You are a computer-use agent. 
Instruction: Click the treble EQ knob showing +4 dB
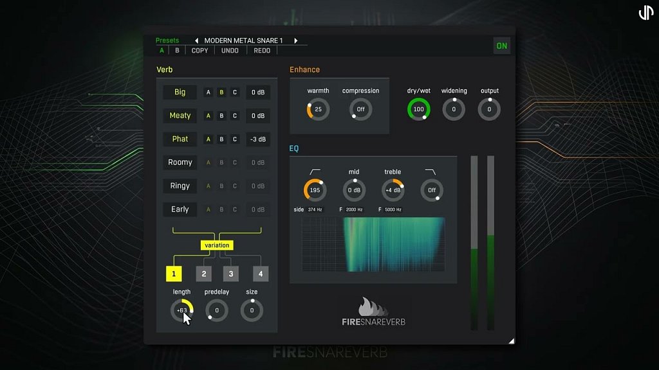click(x=393, y=190)
